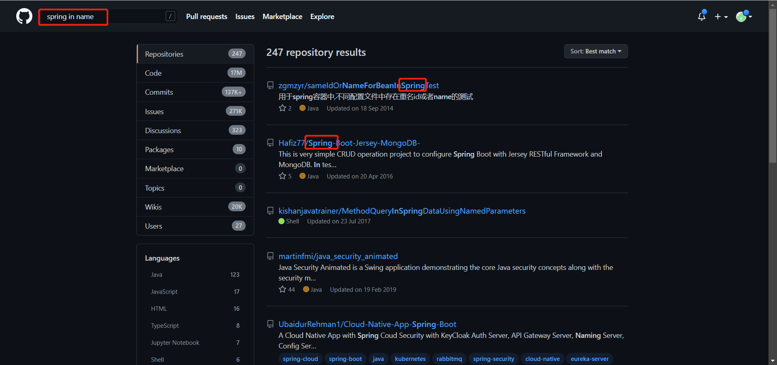777x365 pixels.
Task: Open Marketplace in top navigation
Action: tap(282, 17)
